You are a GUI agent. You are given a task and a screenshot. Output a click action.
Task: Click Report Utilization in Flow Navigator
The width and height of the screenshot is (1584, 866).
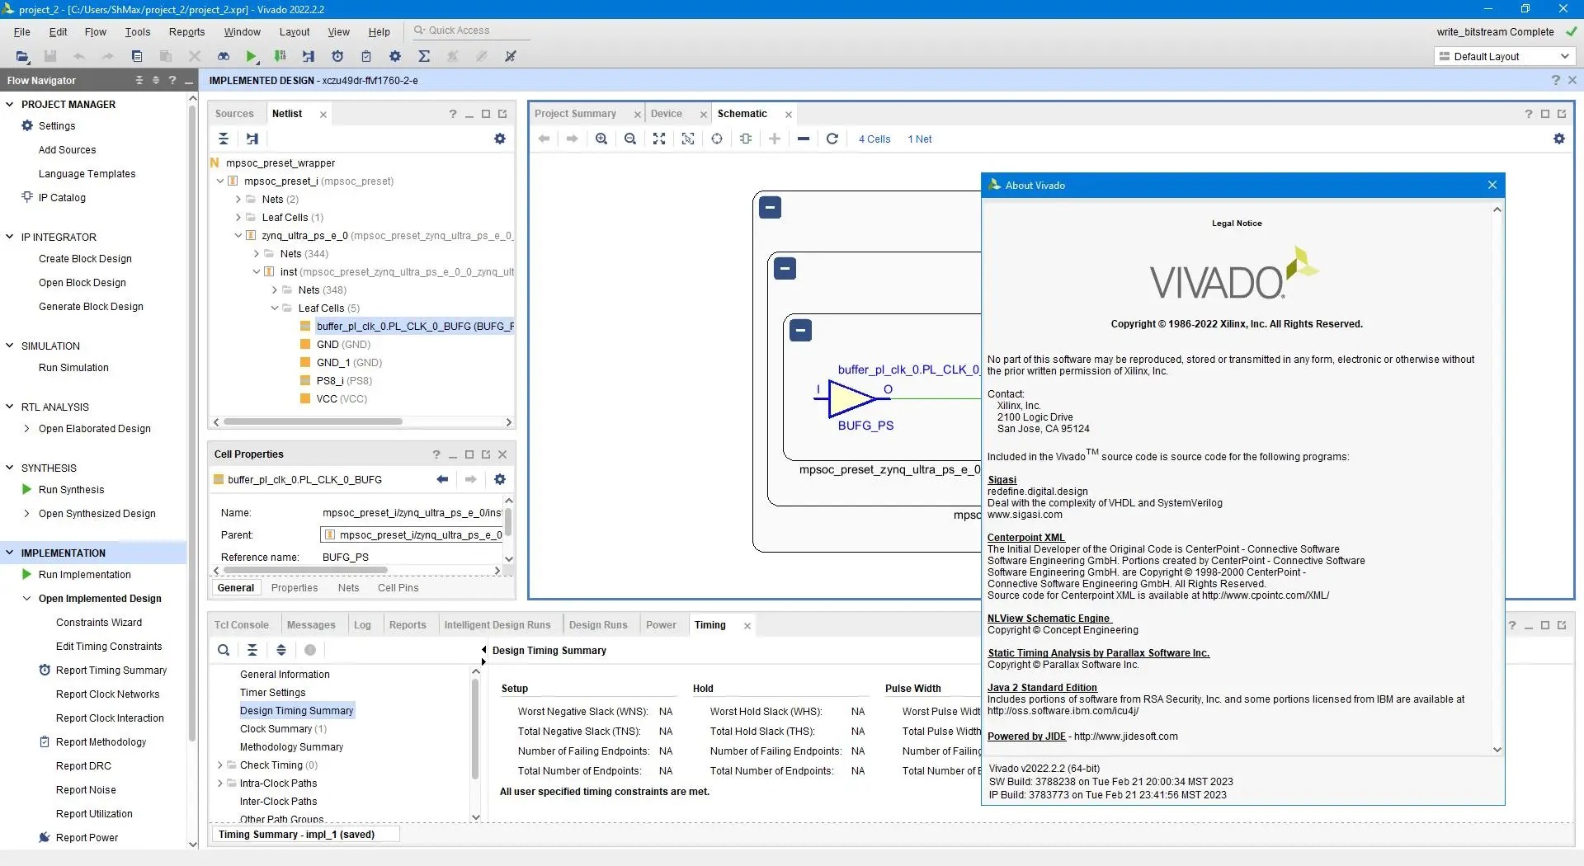(x=94, y=813)
